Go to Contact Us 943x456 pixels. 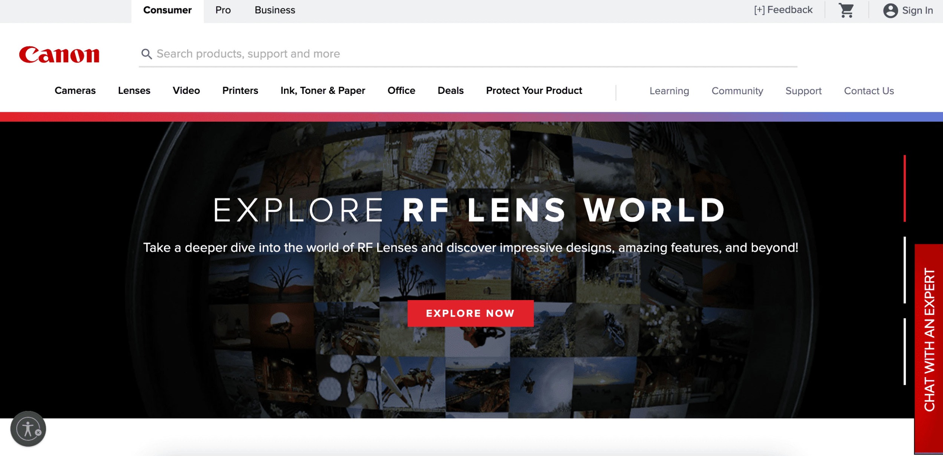(869, 91)
